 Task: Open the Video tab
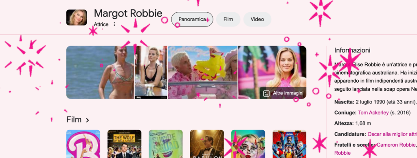pyautogui.click(x=257, y=20)
